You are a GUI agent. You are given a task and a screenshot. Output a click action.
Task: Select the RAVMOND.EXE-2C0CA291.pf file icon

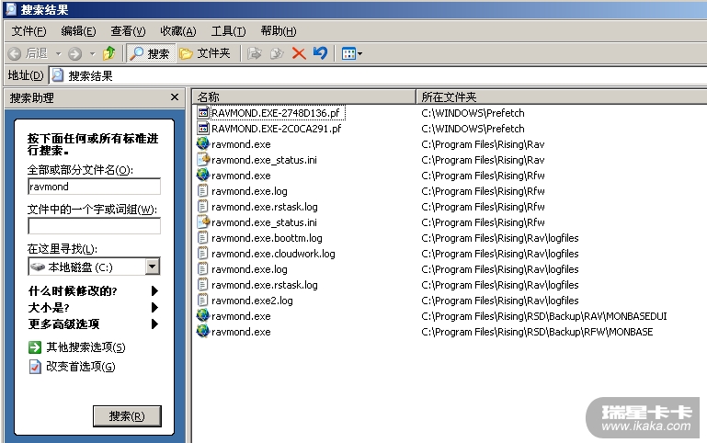click(203, 129)
